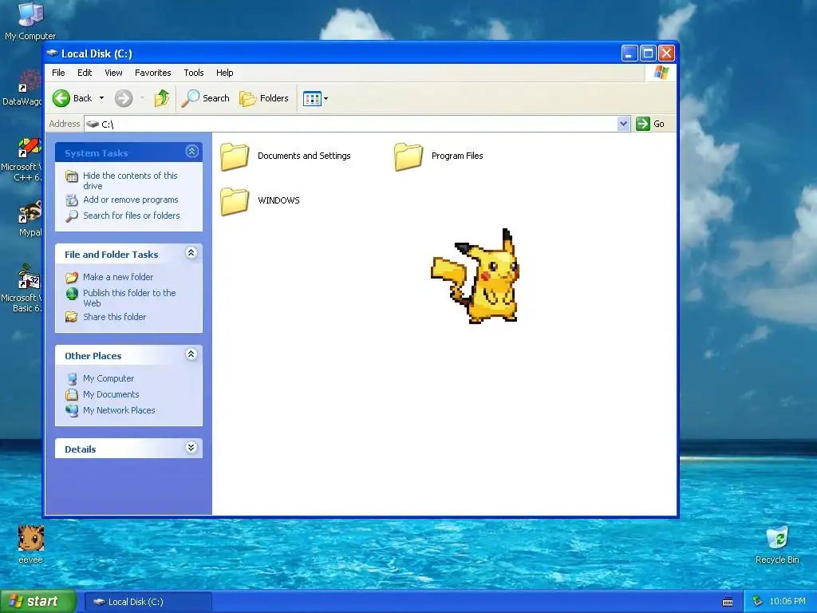The image size is (817, 613).
Task: Click the Documents and Settings folder name
Action: [x=304, y=156]
